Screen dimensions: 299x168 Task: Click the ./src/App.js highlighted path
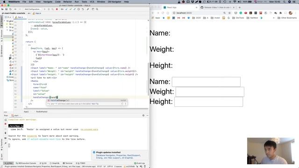coord(16,126)
